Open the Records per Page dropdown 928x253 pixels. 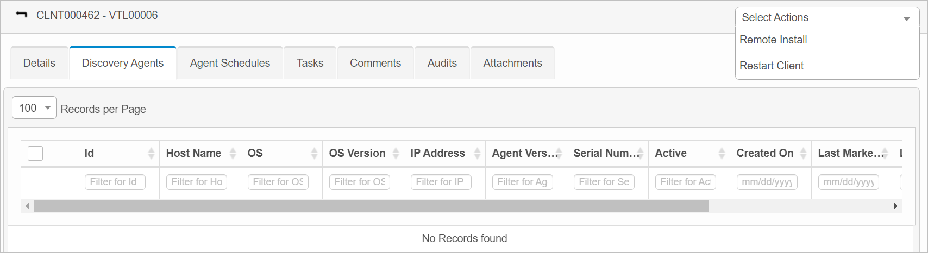click(x=34, y=108)
